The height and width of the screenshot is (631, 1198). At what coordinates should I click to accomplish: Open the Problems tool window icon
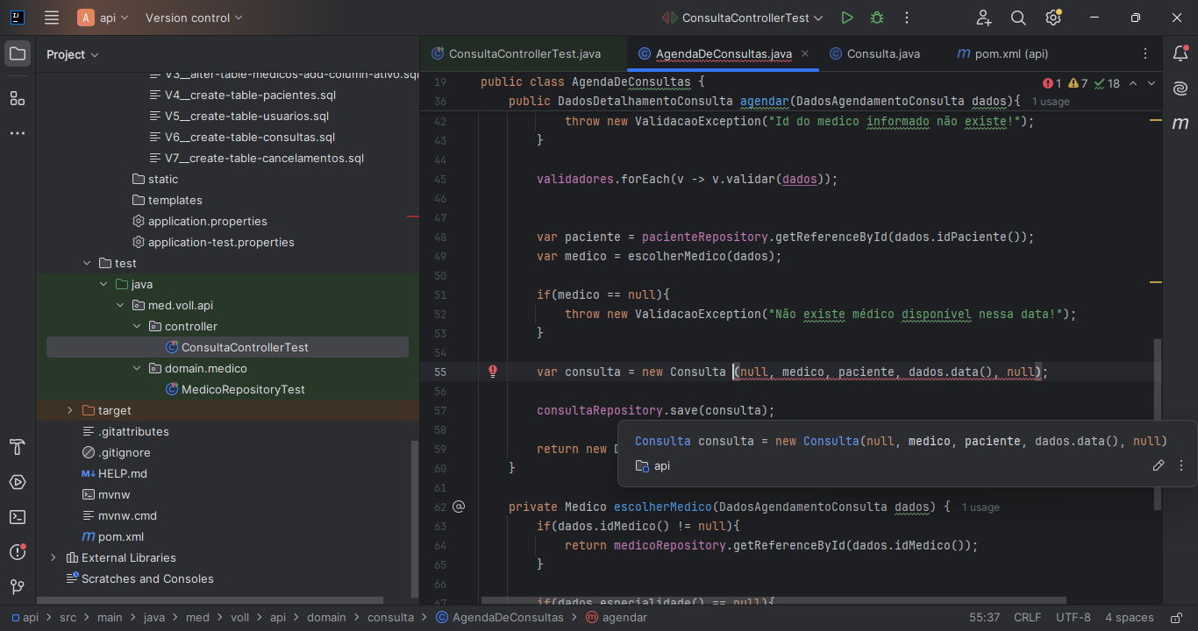(x=18, y=552)
